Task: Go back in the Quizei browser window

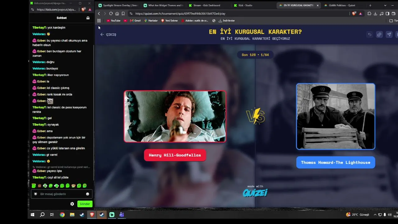Action: coord(99,14)
